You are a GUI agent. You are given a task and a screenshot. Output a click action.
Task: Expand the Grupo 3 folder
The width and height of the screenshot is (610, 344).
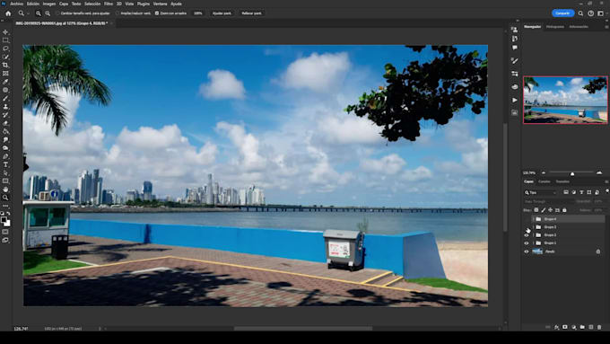point(534,227)
